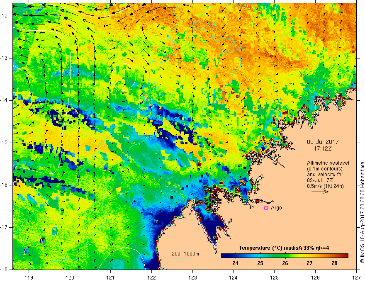The image size is (365, 282).
Task: Click colorbar tick label '24'
Action: coord(235,263)
